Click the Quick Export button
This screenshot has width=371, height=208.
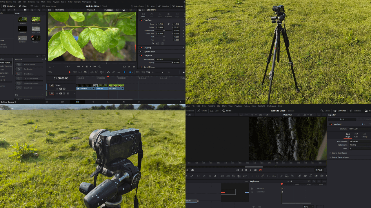(137, 6)
